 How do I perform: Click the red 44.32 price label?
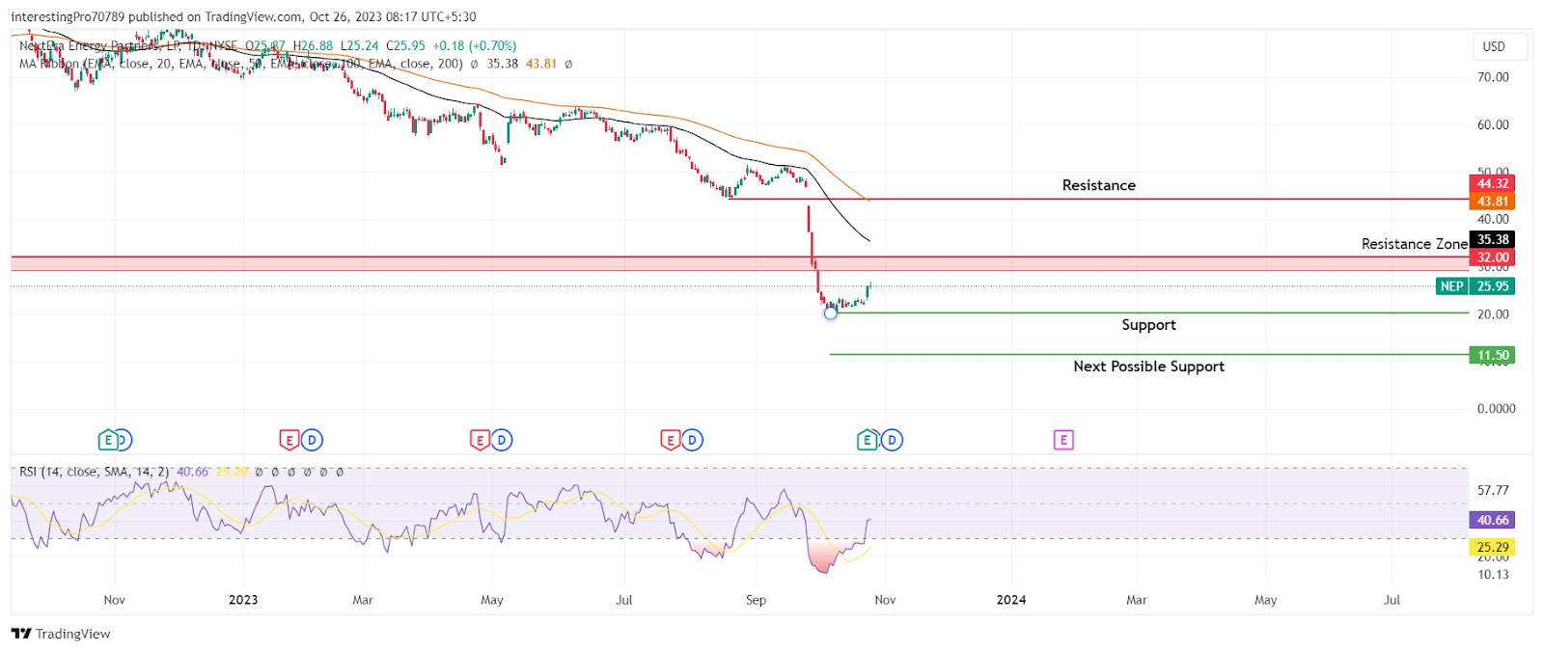click(1492, 183)
